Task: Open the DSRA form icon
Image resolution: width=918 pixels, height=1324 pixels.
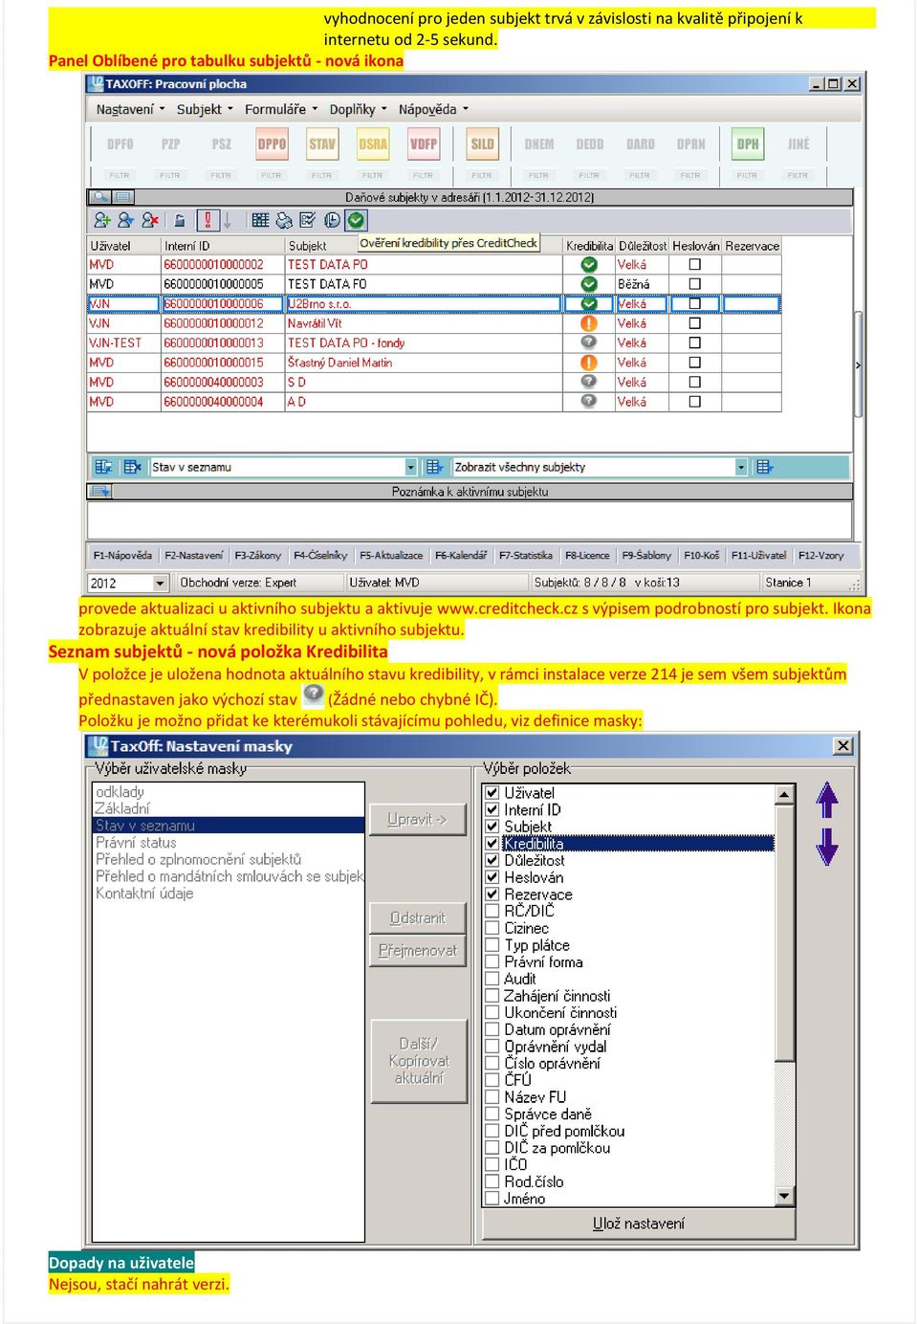Action: (x=373, y=144)
